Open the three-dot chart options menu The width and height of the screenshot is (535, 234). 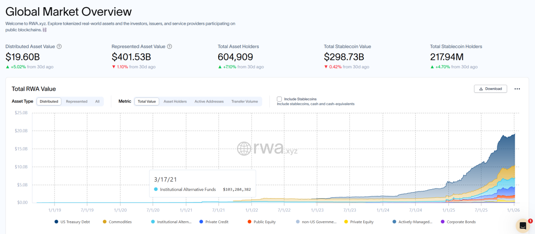click(x=517, y=89)
